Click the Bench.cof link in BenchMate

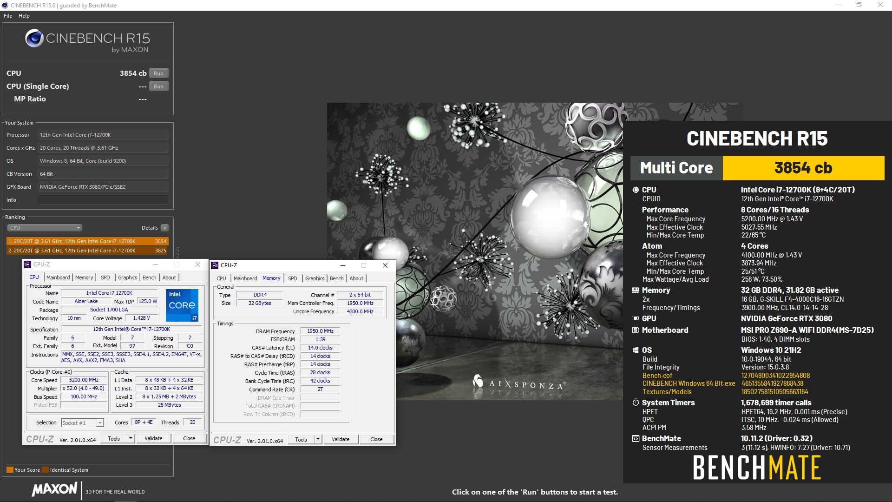pos(657,376)
